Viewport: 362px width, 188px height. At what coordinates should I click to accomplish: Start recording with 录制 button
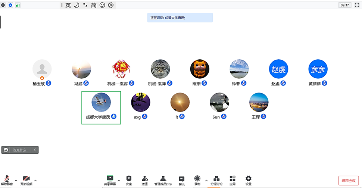pos(197,179)
